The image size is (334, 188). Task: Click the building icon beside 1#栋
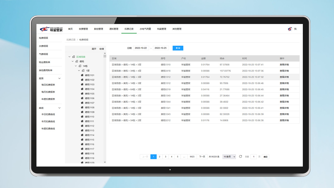(x=80, y=66)
